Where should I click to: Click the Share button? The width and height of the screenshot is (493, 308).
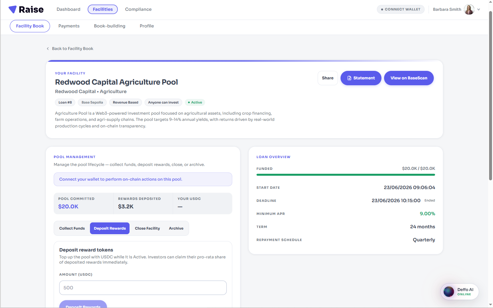point(327,78)
